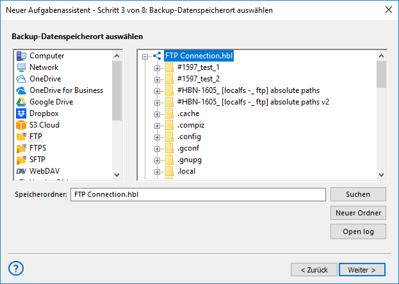Collapse the FTP Connection.hbl tree node

tap(145, 56)
